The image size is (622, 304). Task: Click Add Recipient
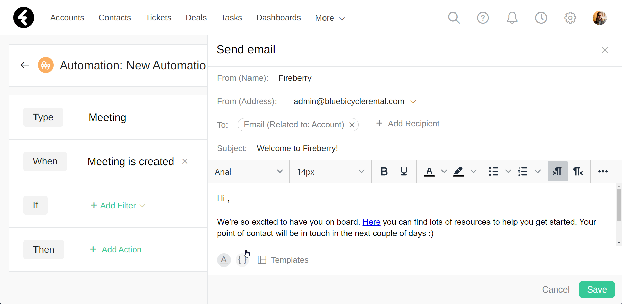click(x=408, y=124)
